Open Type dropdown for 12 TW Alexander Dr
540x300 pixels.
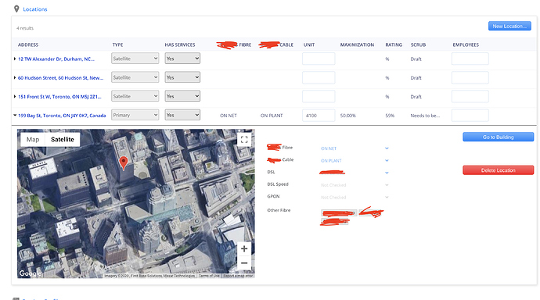(135, 59)
